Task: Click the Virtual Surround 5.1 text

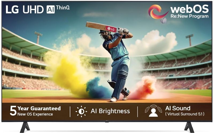Action: pyautogui.click(x=185, y=114)
